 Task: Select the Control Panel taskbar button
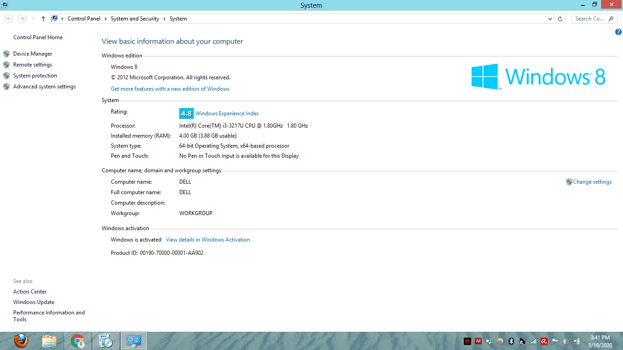[x=134, y=341]
